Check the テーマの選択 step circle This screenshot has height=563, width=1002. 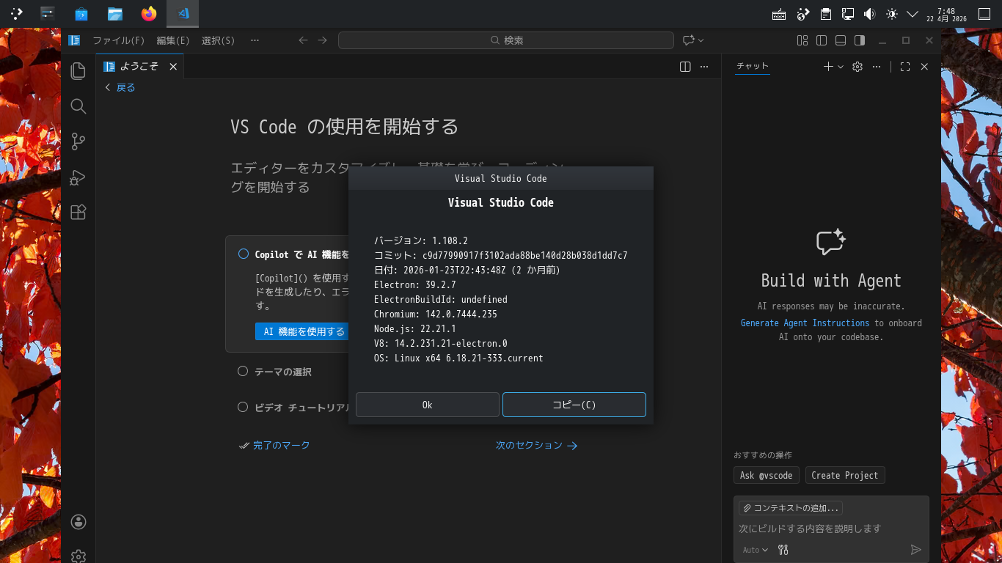243,371
